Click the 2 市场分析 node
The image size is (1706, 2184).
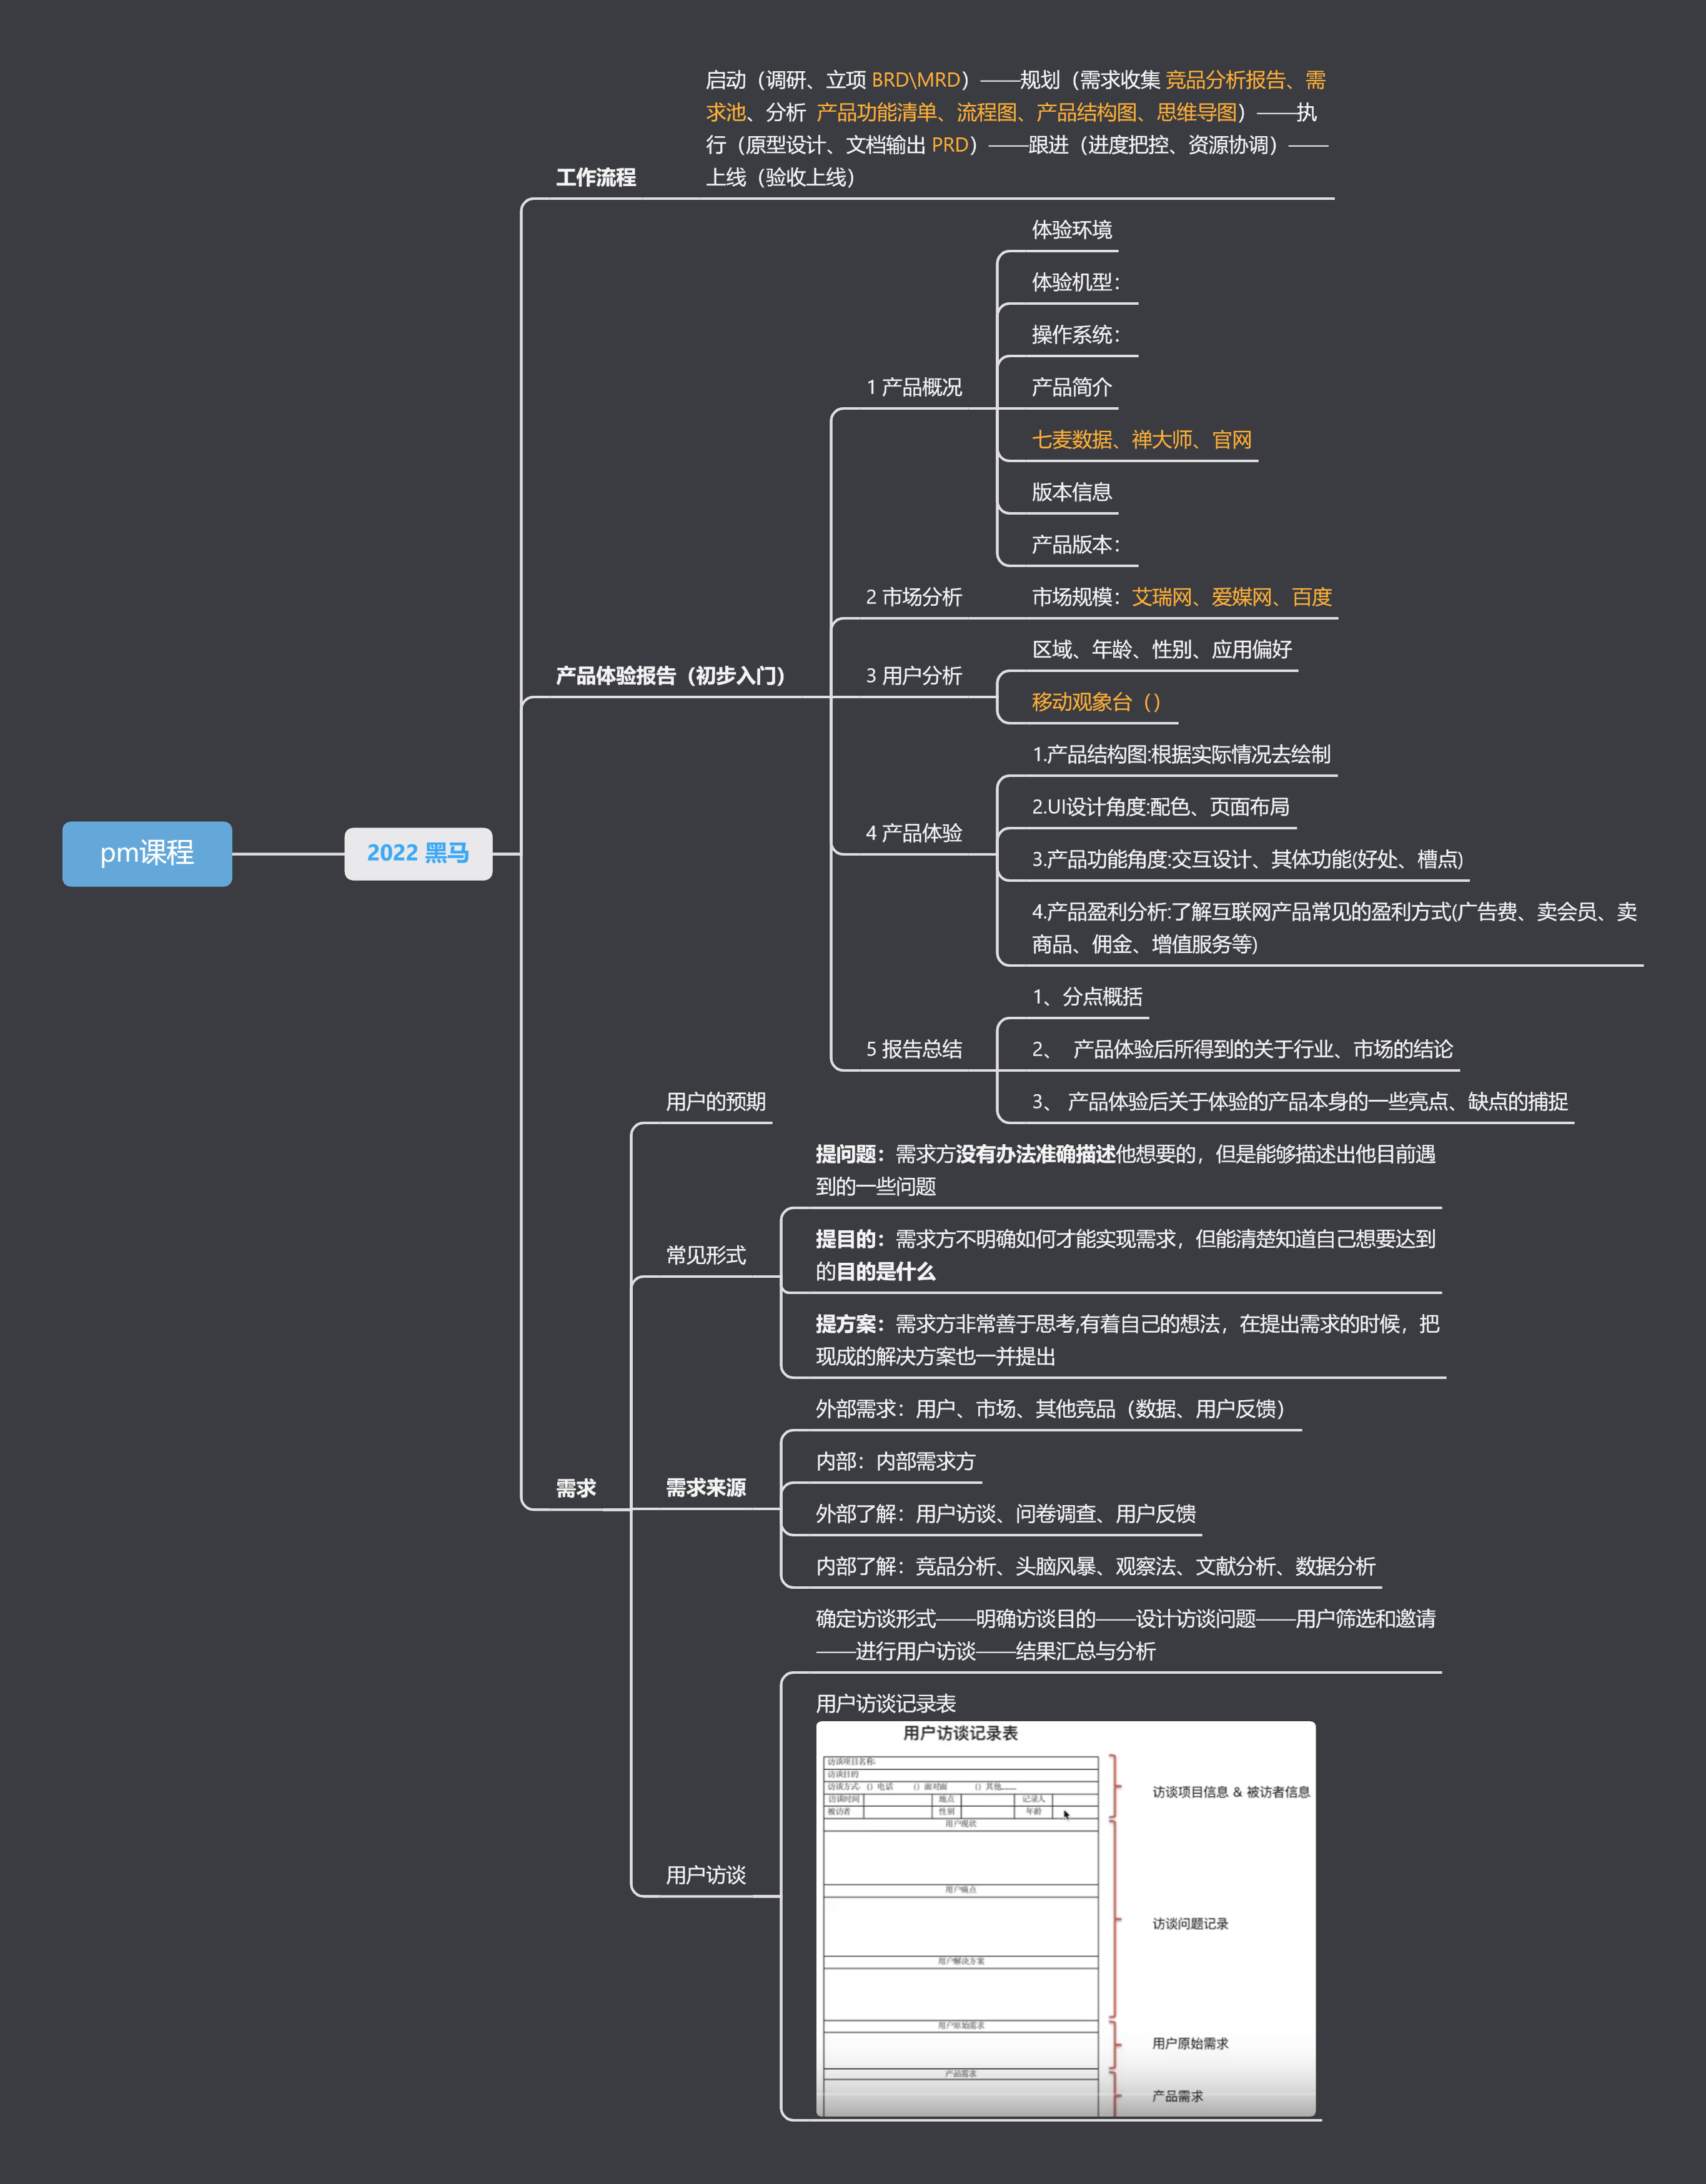click(x=914, y=597)
